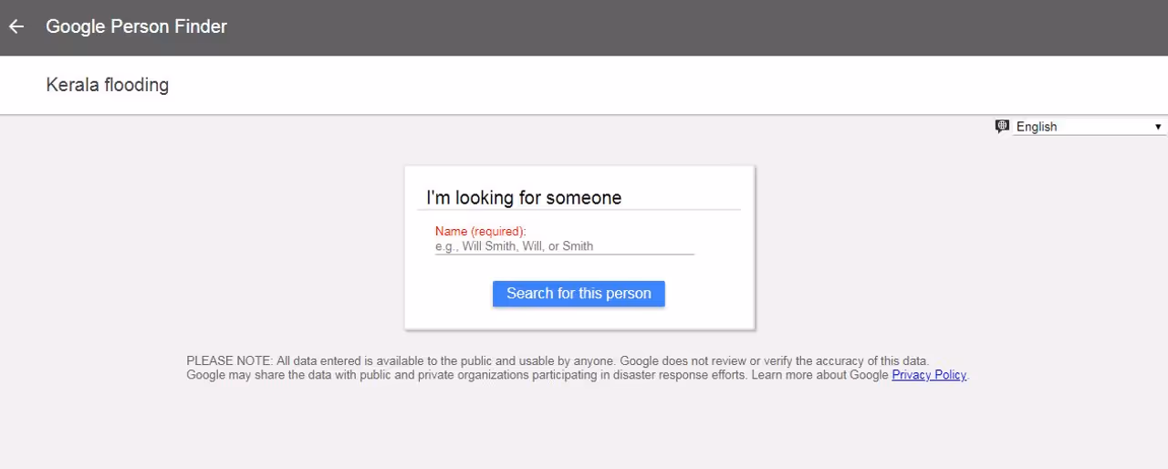Click the red Name (required) label

click(x=480, y=231)
